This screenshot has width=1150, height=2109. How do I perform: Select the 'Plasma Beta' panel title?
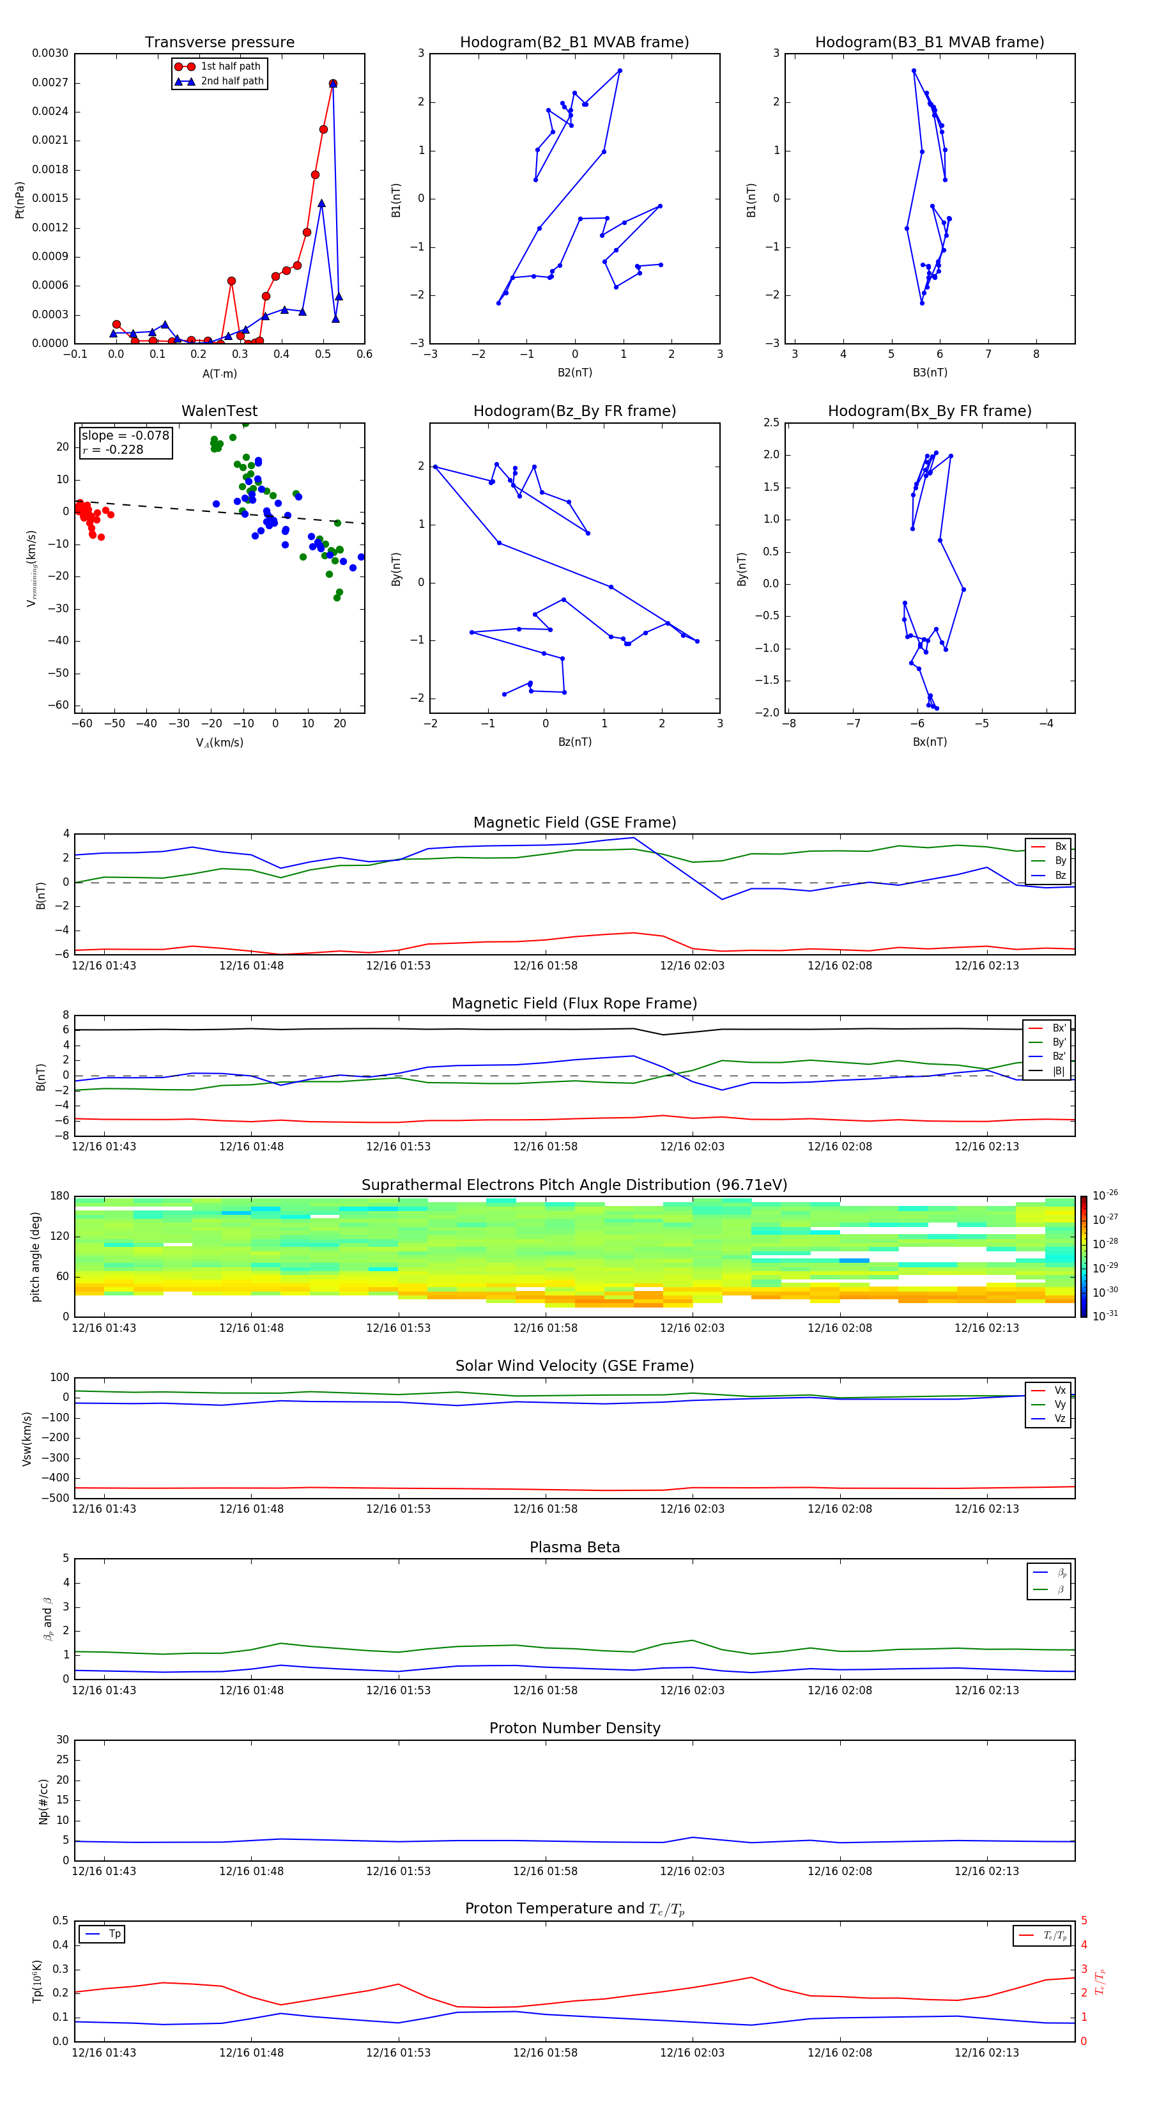coord(574,1547)
